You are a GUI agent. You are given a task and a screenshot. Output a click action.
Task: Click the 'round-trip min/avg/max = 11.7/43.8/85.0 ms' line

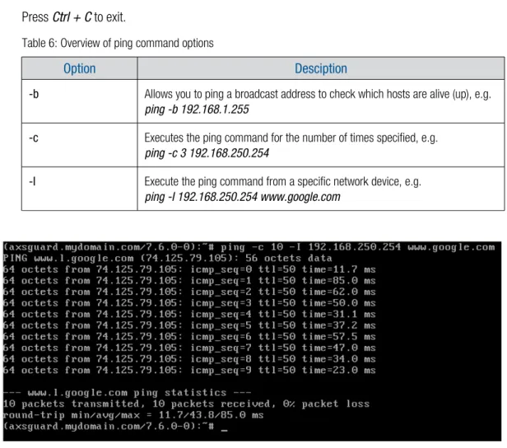[133, 415]
